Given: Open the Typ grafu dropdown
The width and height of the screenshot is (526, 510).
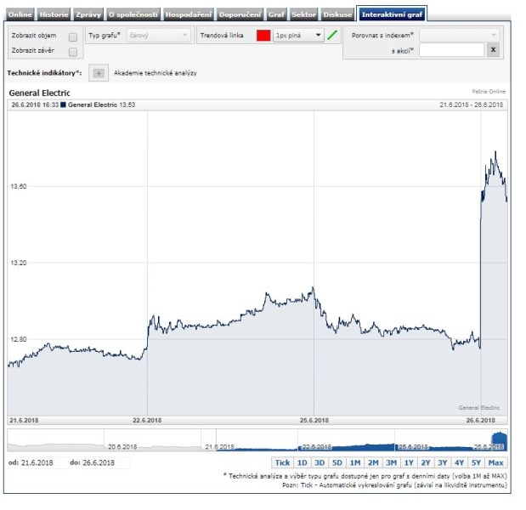Looking at the screenshot, I should tap(159, 36).
